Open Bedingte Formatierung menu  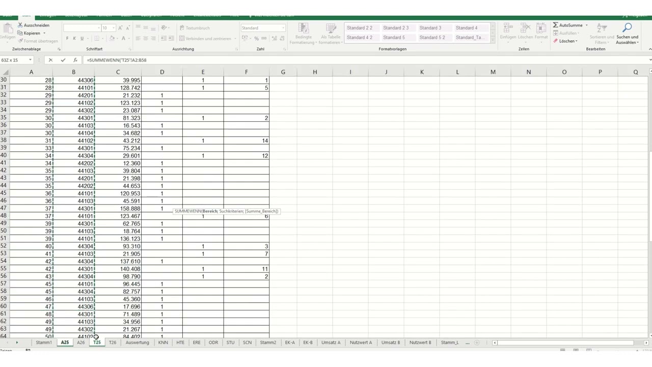pyautogui.click(x=303, y=33)
